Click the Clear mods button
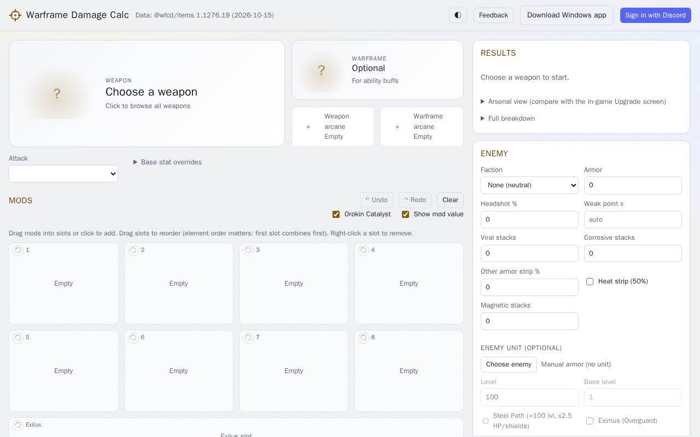Viewport: 700px width, 437px height. click(x=450, y=200)
